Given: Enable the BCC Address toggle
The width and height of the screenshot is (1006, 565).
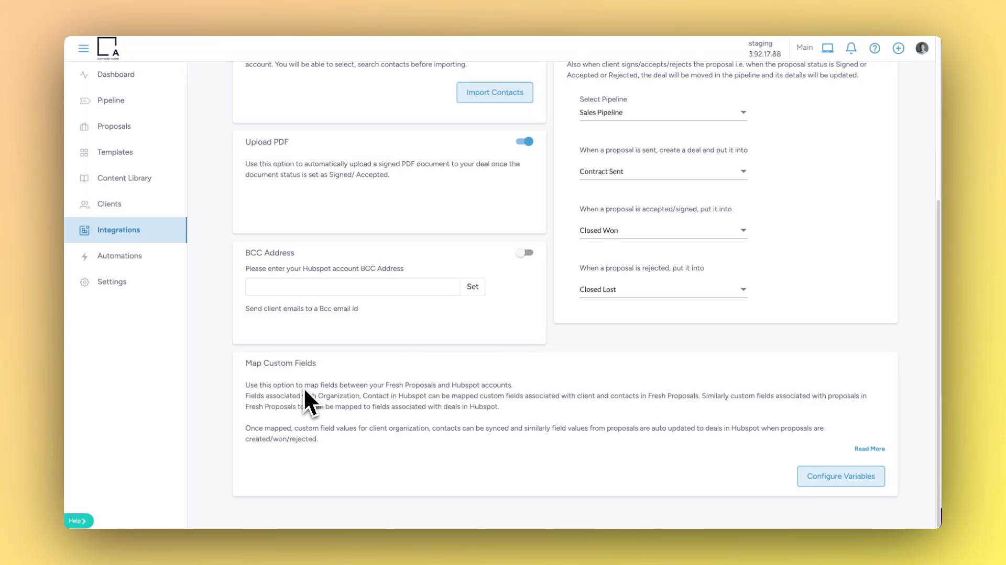Looking at the screenshot, I should [x=524, y=253].
